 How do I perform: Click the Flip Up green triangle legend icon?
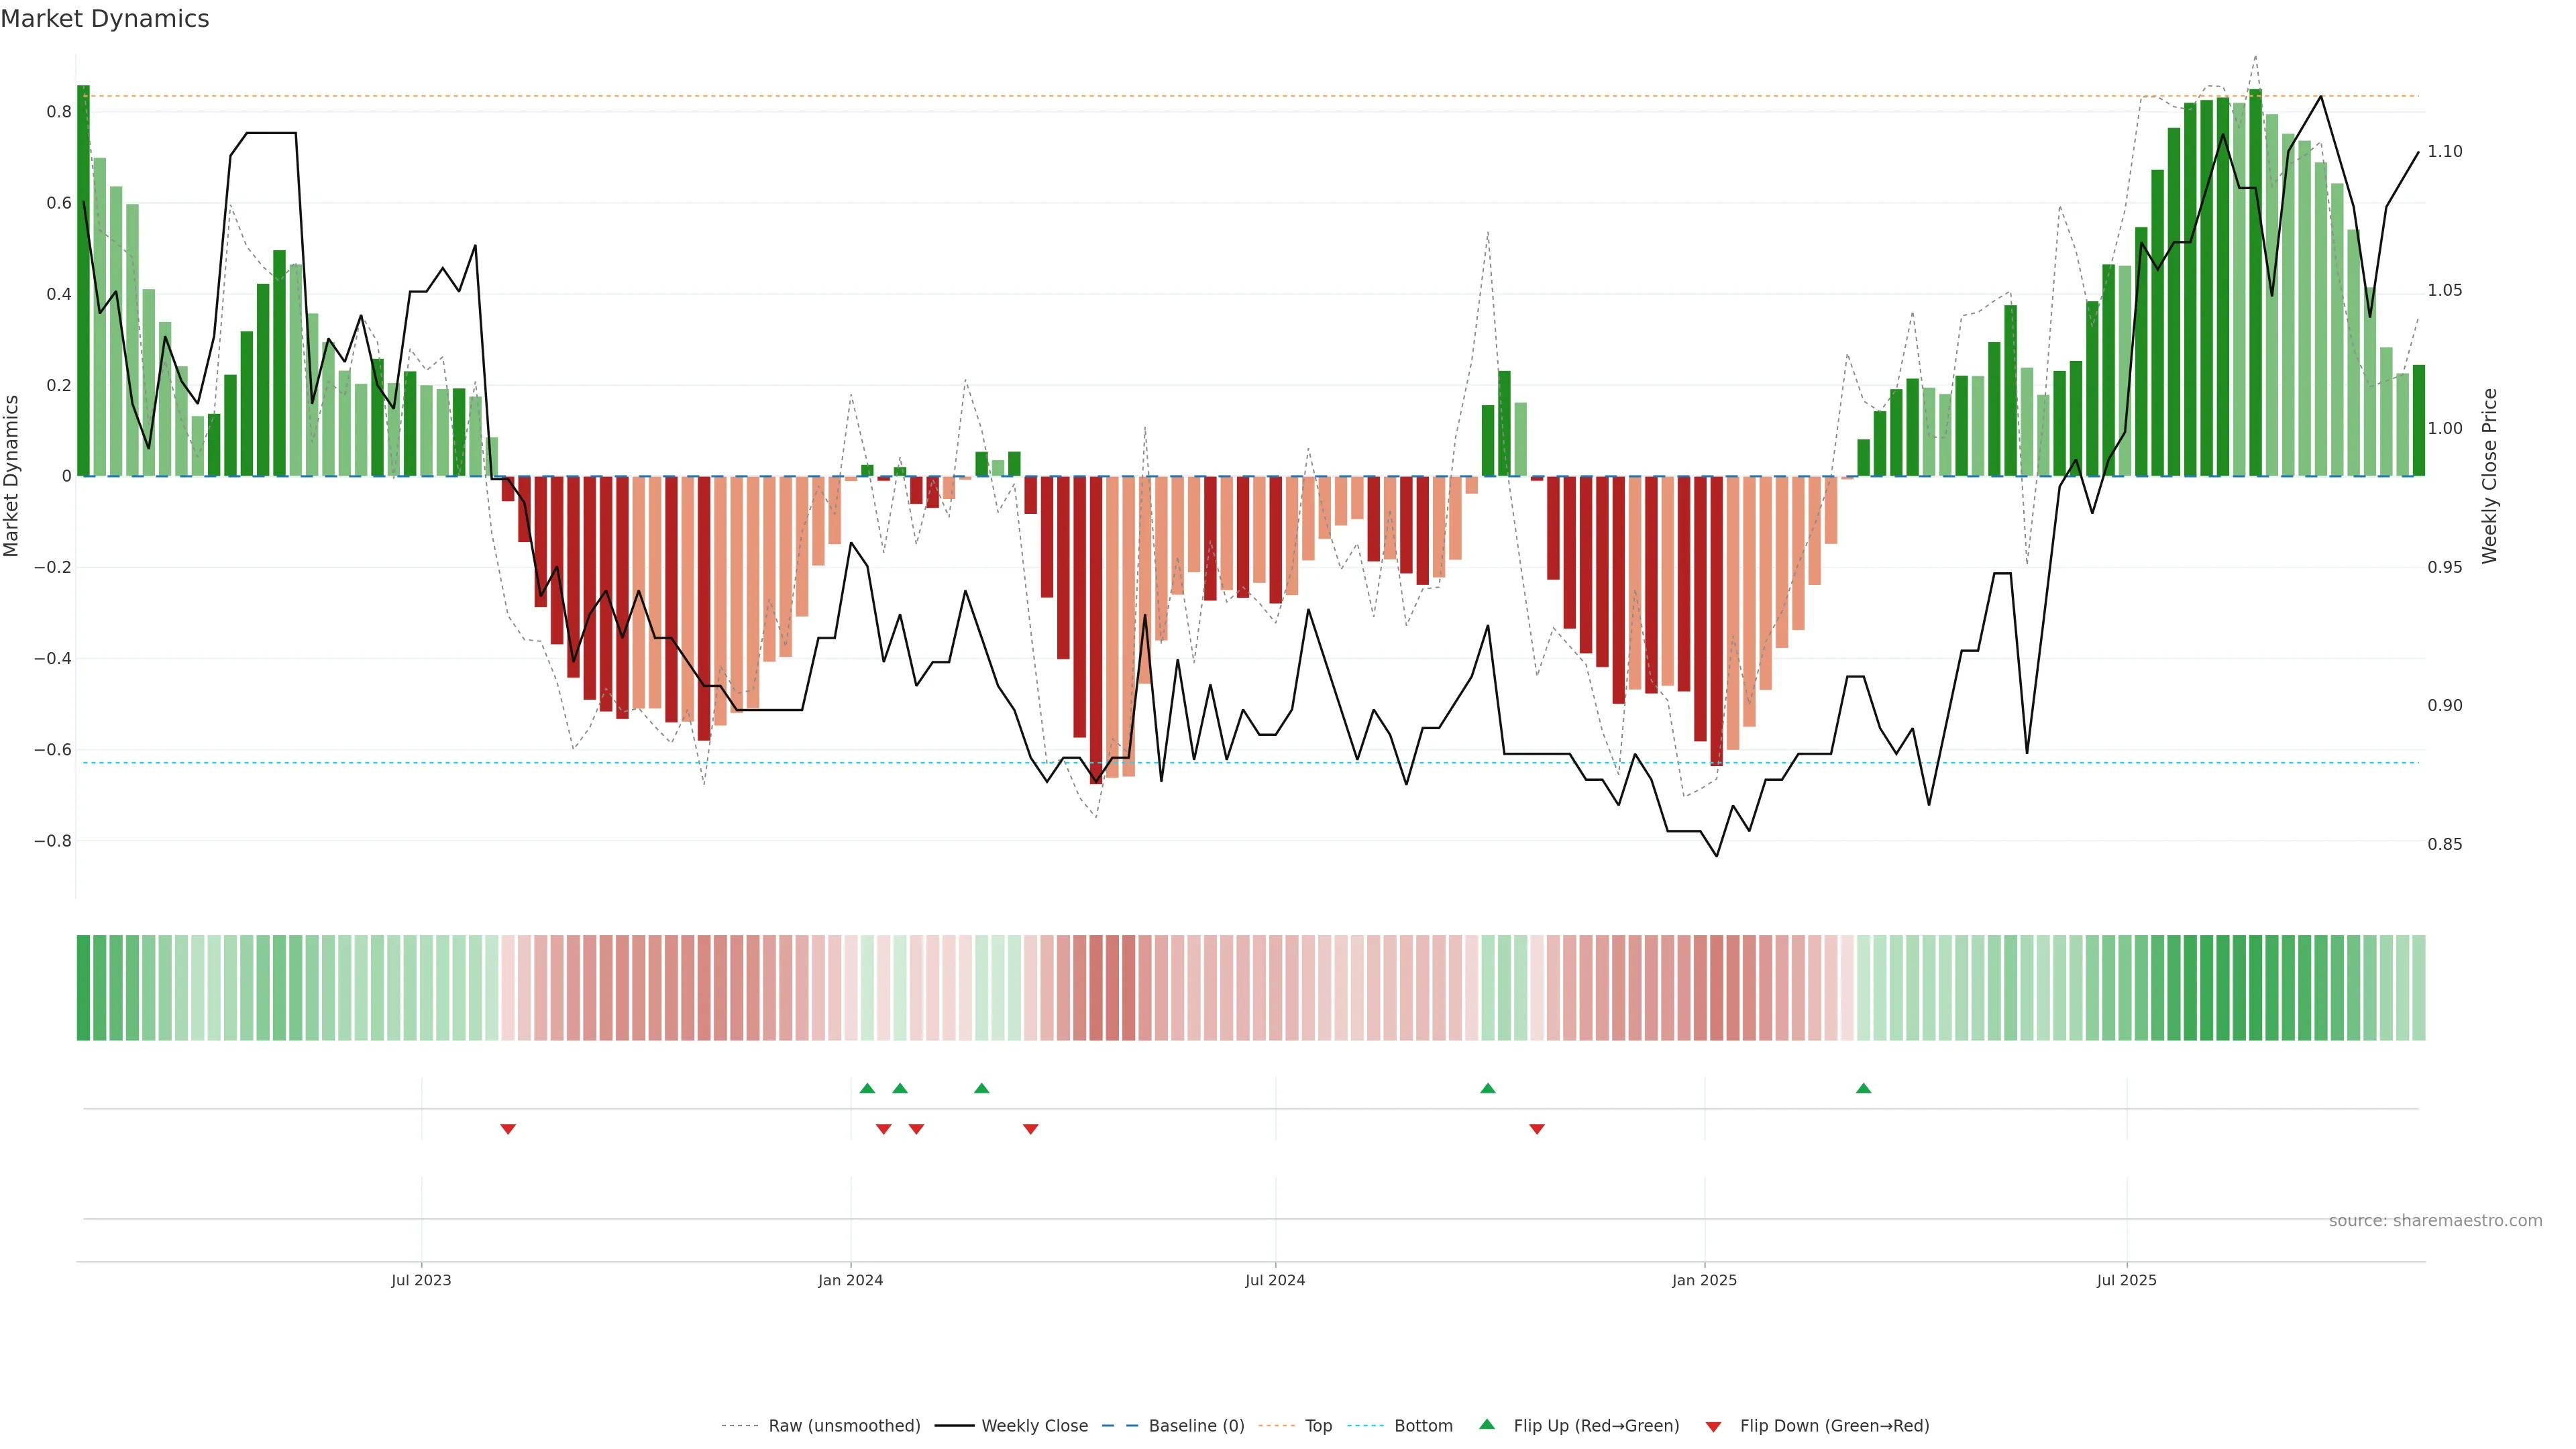click(x=1487, y=1424)
